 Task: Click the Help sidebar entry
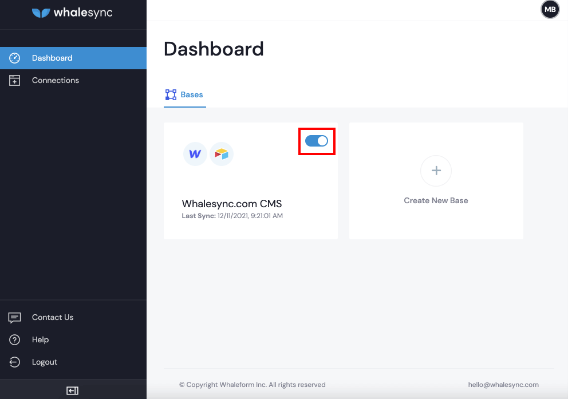40,339
